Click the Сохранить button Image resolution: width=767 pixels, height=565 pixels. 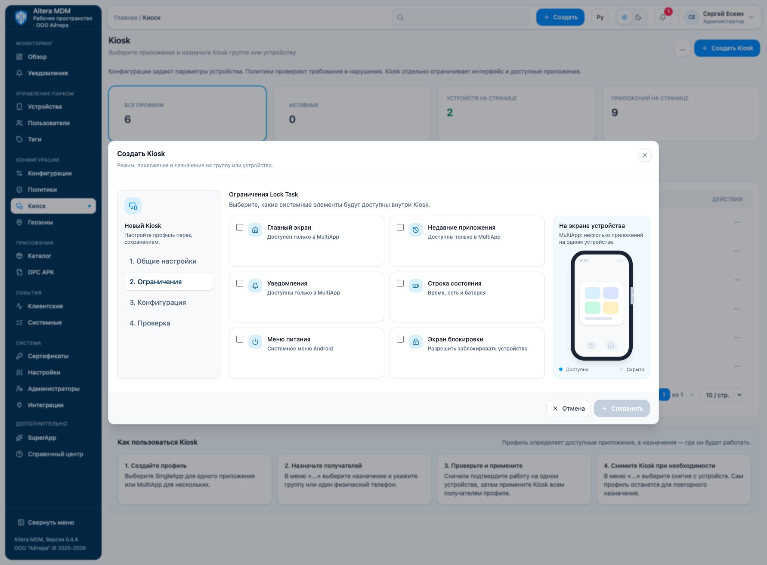coord(622,408)
